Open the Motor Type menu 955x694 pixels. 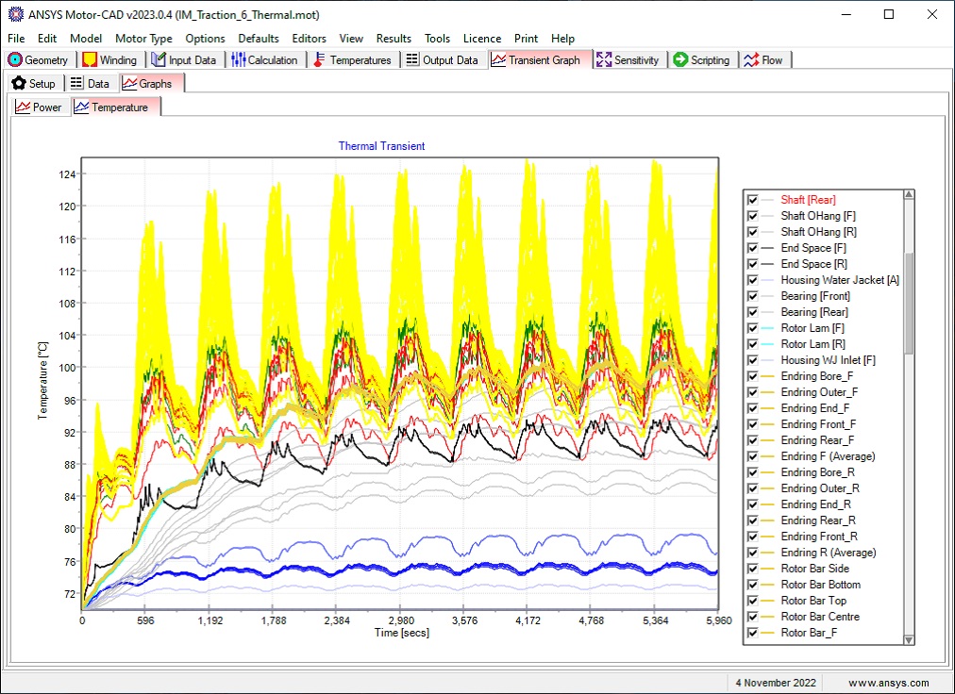coord(143,39)
